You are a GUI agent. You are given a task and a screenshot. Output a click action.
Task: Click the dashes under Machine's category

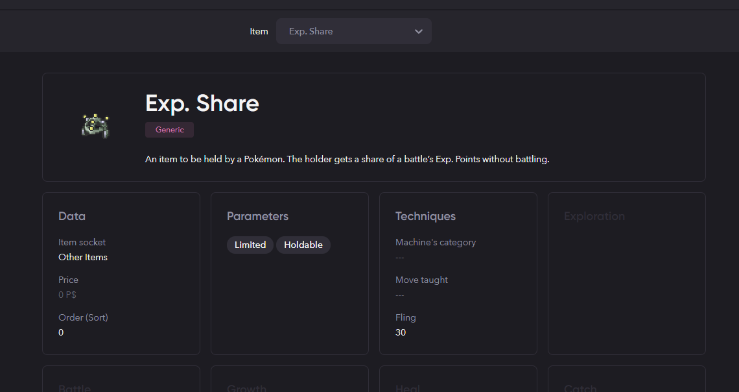click(400, 257)
